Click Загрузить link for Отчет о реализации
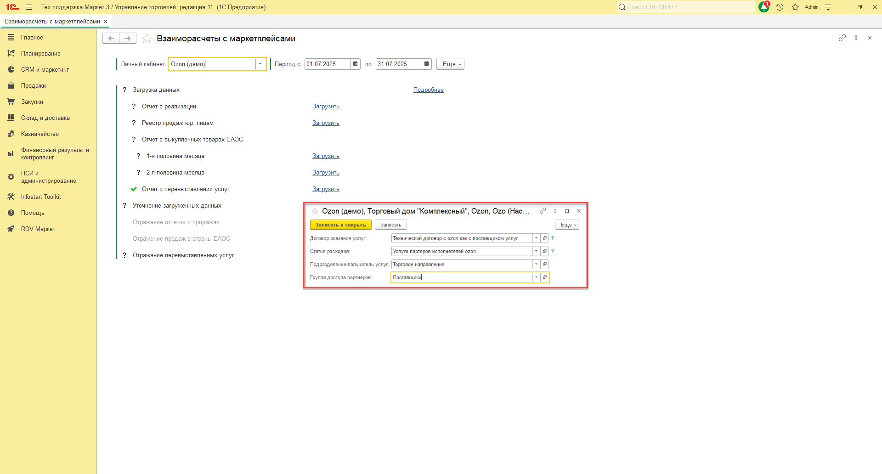The width and height of the screenshot is (882, 474). click(x=326, y=107)
